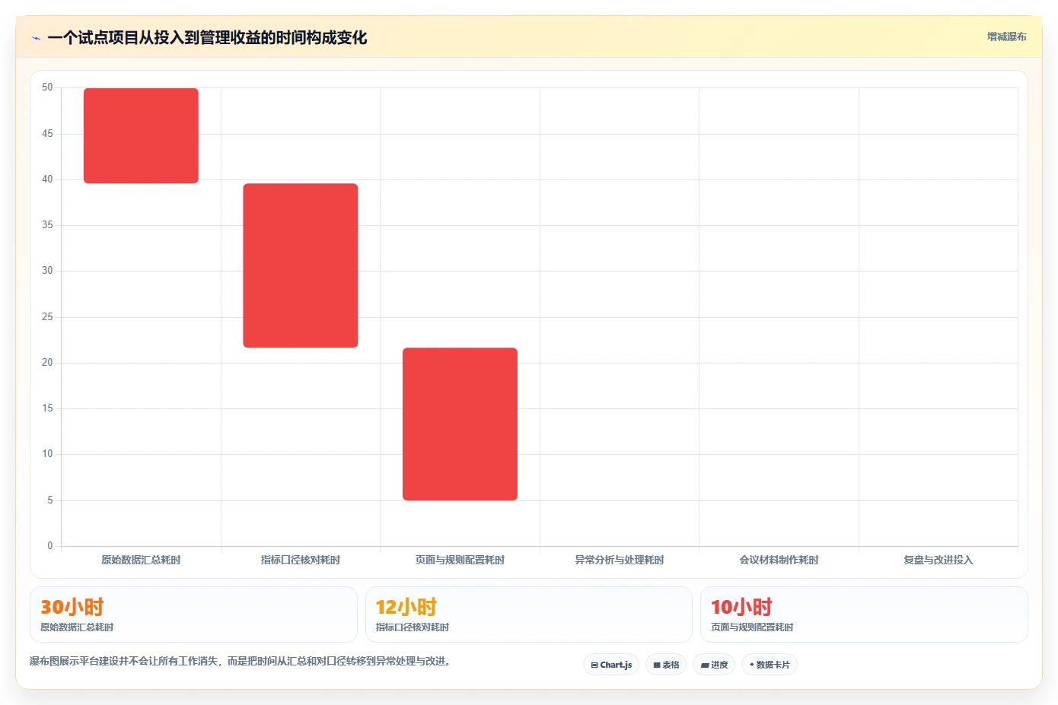
Task: Click the 12小时 value in the second card
Action: [x=406, y=607]
